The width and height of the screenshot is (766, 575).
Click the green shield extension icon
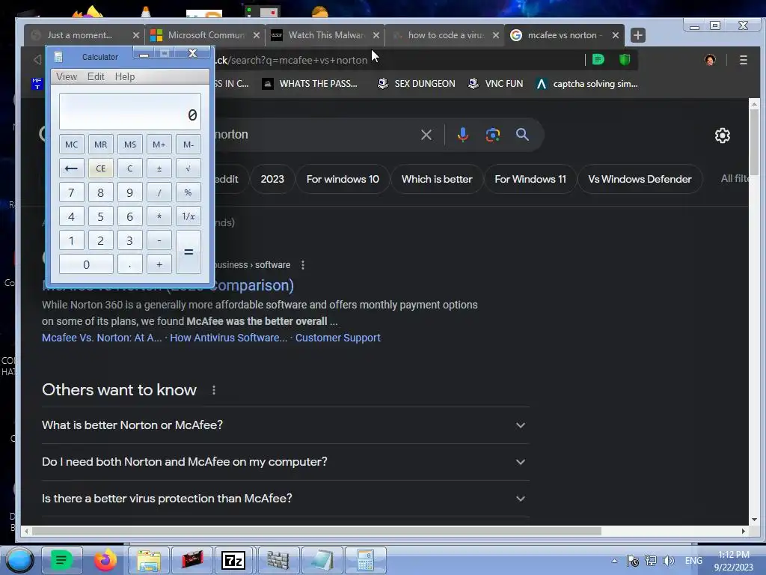click(625, 60)
